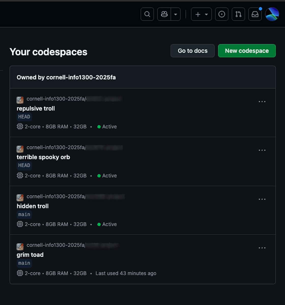Click the repo avatar icon for terrible spooky orb

coord(20,149)
